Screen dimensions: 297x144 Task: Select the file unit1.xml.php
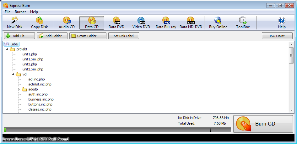coord(33,59)
